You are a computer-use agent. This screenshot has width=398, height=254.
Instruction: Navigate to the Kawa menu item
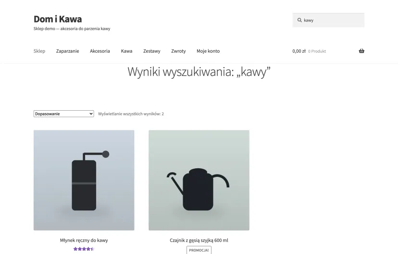tap(126, 51)
